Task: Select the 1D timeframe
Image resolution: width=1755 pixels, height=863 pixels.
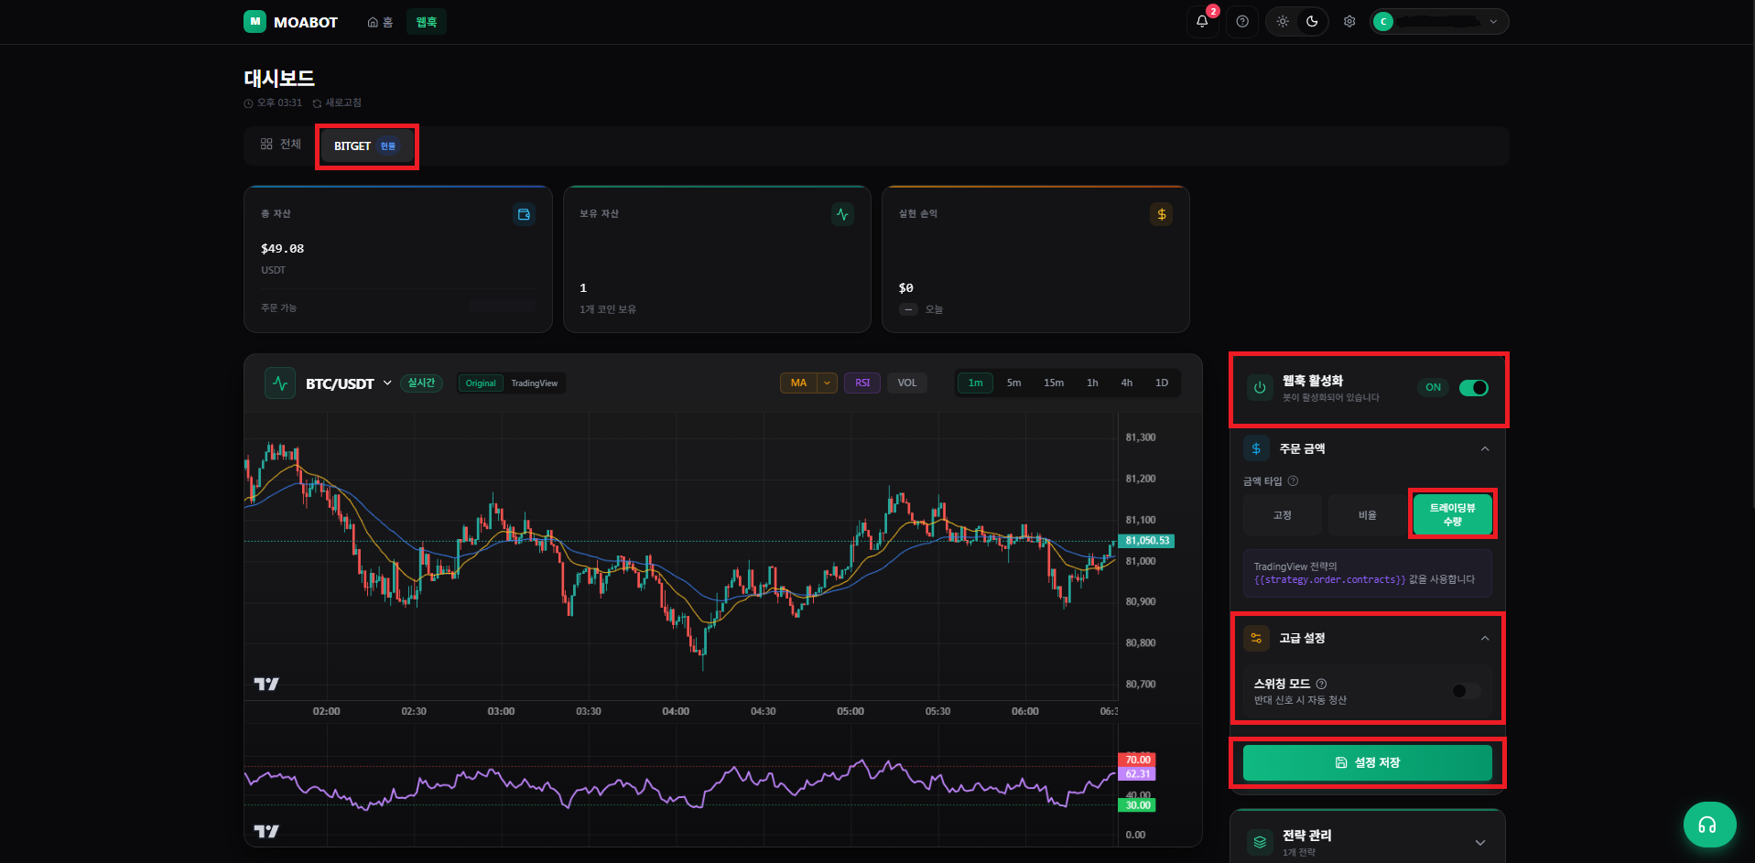Action: (x=1162, y=383)
